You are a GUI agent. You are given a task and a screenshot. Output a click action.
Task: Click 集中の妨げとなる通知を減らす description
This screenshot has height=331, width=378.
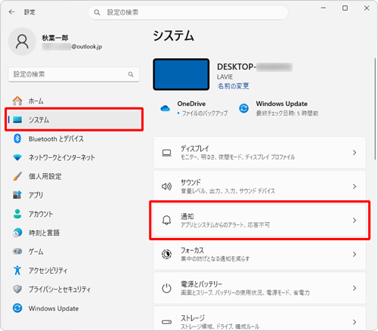tap(215, 258)
